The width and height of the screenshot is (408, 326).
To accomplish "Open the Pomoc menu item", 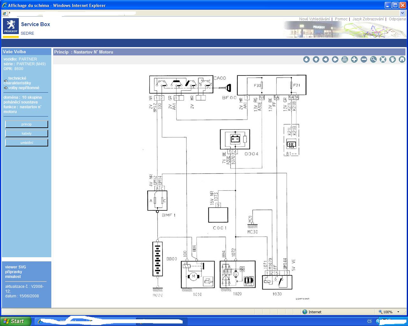I will click(341, 19).
